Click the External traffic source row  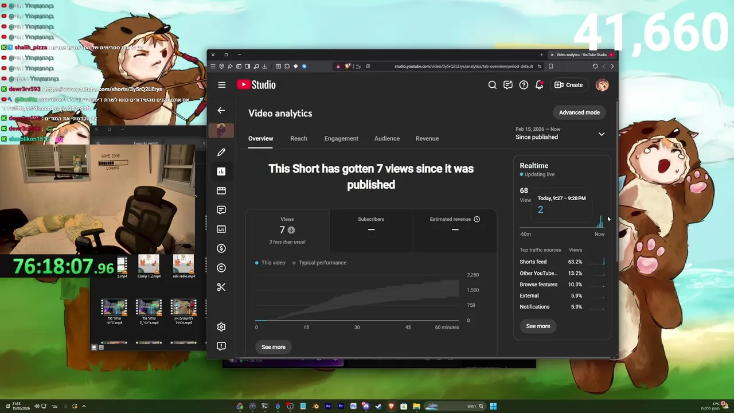[562, 295]
